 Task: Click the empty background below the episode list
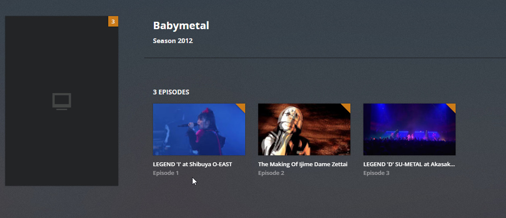[x=303, y=200]
